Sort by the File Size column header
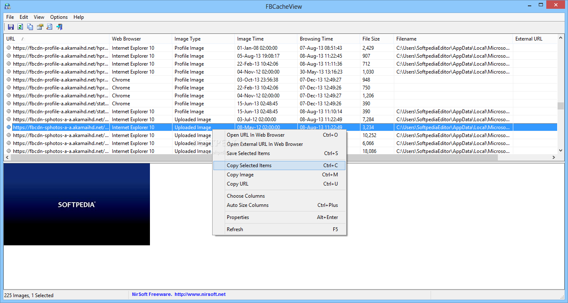 point(377,39)
